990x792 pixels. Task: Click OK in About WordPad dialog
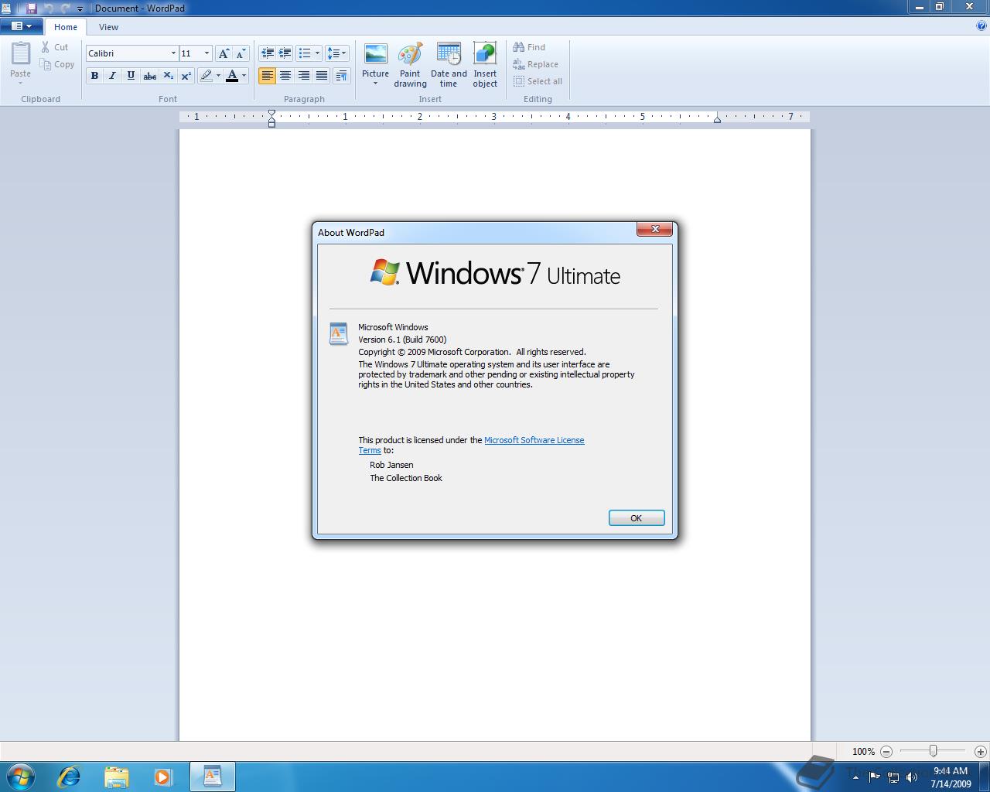point(637,518)
